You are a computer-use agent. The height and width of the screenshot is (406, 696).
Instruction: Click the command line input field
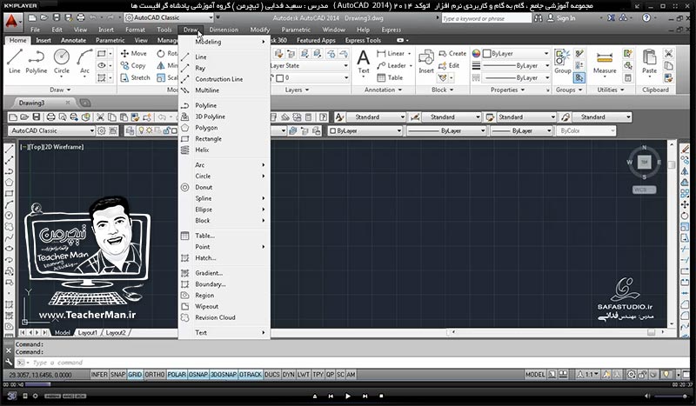point(355,363)
